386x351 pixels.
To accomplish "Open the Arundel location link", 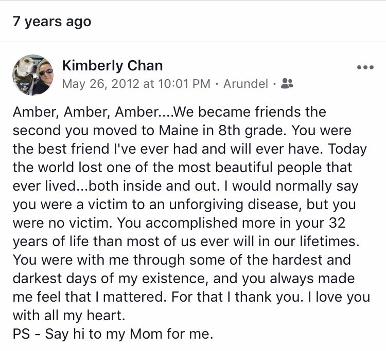I will click(246, 83).
